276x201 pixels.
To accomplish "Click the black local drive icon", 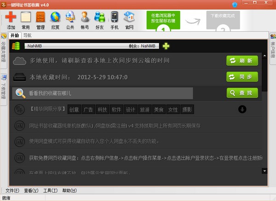I will 19,77.
